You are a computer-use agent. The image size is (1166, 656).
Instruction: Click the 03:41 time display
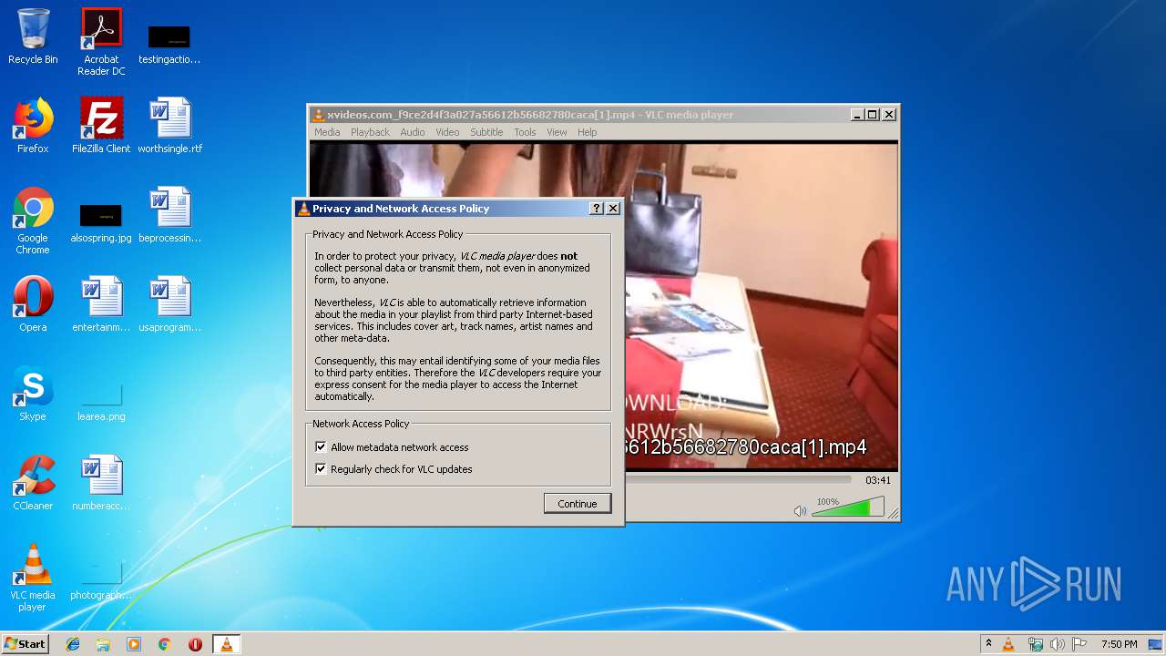(878, 480)
